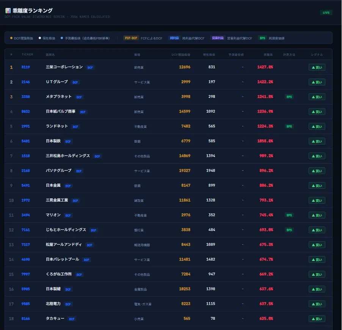
Task: Open ticker 5401 link
Action: (25, 141)
